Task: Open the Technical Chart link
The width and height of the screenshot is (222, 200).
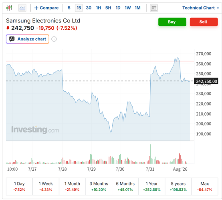Action: tap(200, 8)
